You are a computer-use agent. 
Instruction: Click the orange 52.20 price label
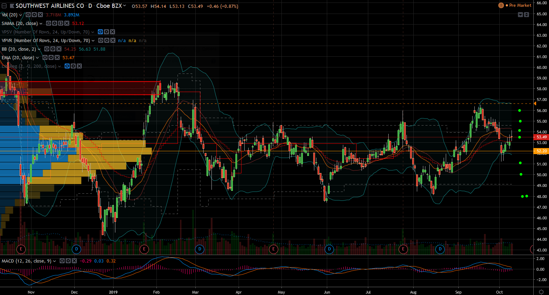(x=541, y=151)
